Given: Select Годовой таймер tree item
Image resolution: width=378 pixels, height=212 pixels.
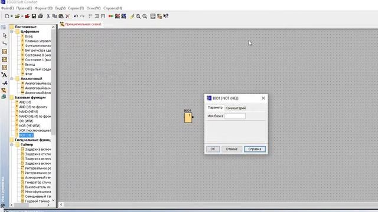Looking at the screenshot, I should [37, 201].
